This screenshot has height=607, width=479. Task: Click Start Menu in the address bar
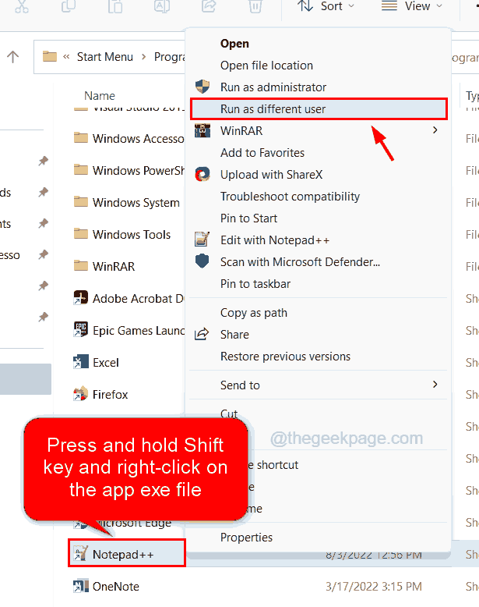(105, 57)
